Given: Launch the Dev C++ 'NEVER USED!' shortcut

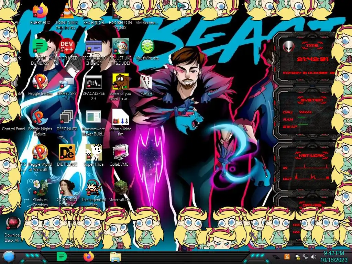Looking at the screenshot, I should (67, 46).
